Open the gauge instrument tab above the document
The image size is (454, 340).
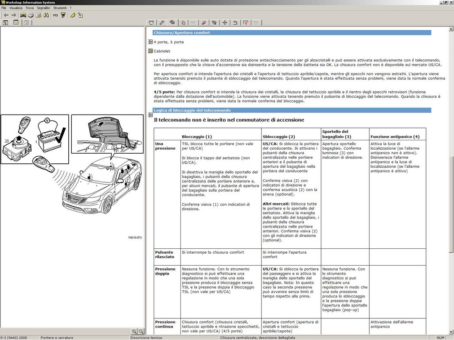pos(152,23)
